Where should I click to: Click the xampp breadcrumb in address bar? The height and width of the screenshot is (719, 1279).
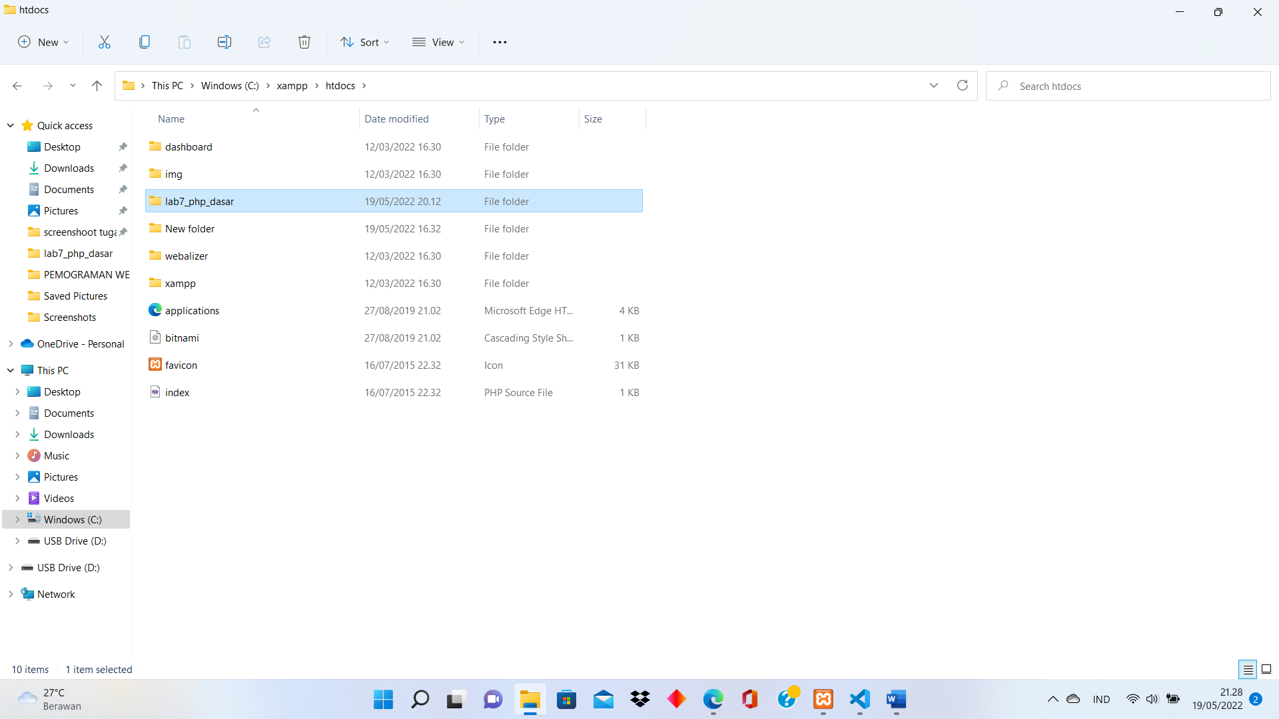pyautogui.click(x=292, y=86)
